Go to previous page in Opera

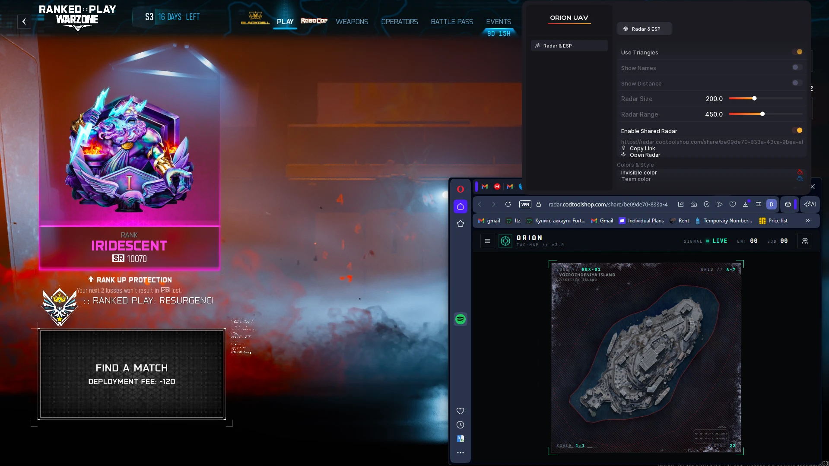(x=480, y=204)
